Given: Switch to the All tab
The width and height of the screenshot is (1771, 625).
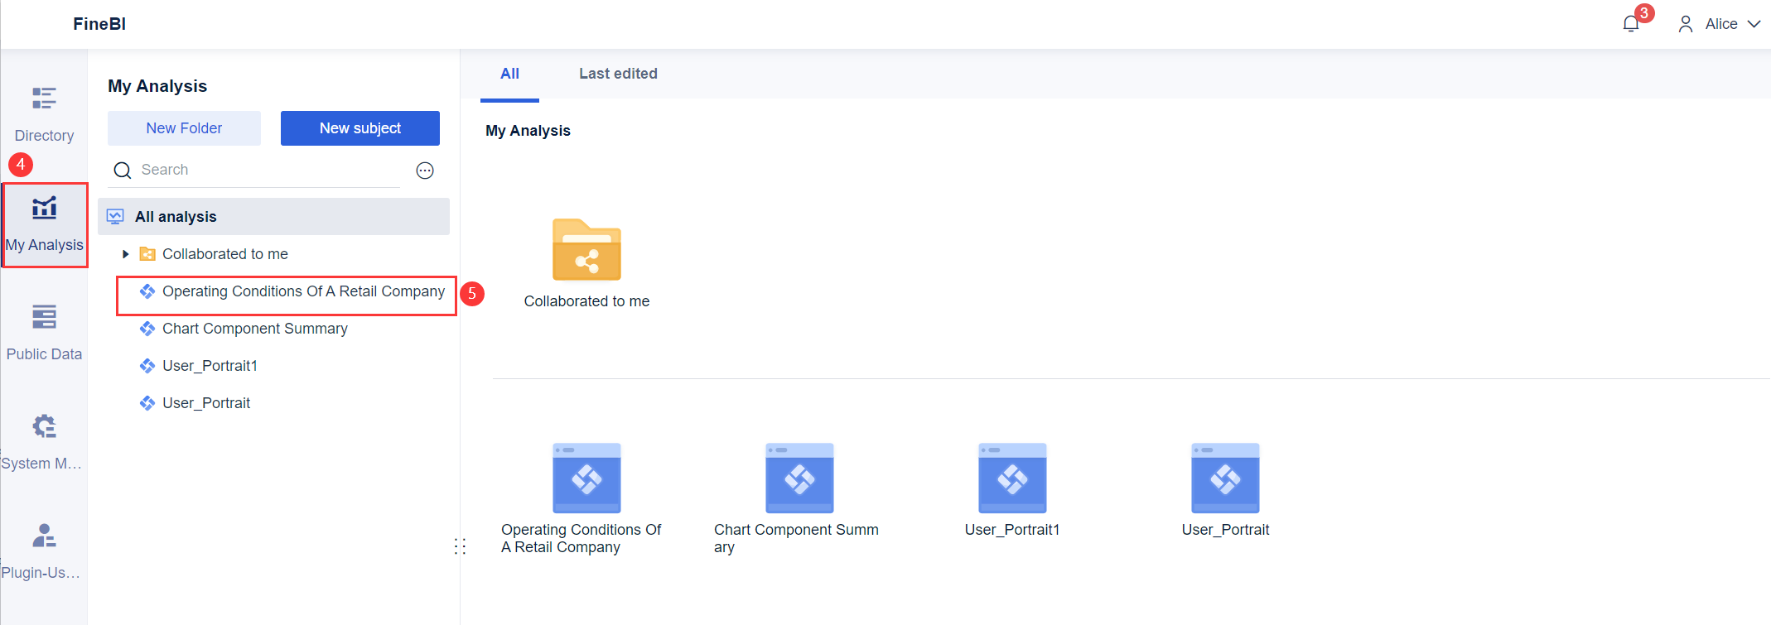Looking at the screenshot, I should [x=509, y=74].
